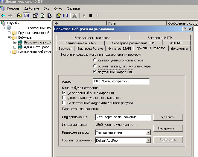Uncheck на введенный выше адрес URL
The height and width of the screenshot is (157, 198).
click(x=64, y=93)
